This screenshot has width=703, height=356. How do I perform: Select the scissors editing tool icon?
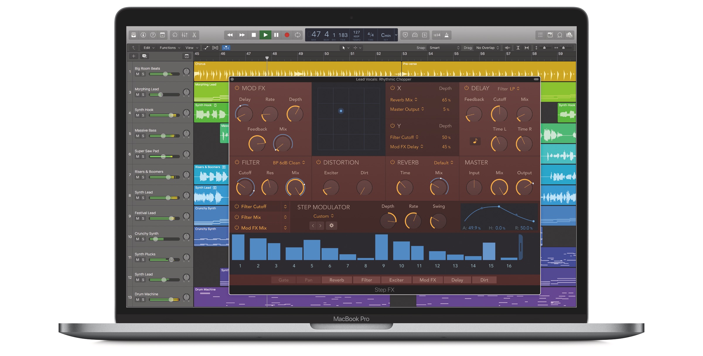click(194, 35)
